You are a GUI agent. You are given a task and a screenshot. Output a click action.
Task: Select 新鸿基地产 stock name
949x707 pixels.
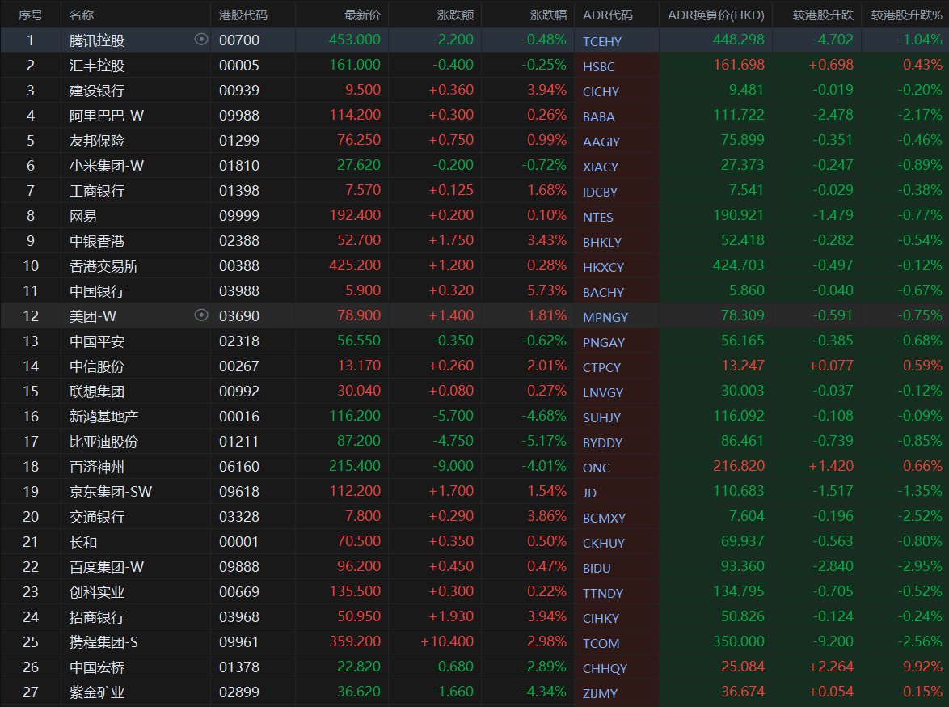click(x=103, y=417)
